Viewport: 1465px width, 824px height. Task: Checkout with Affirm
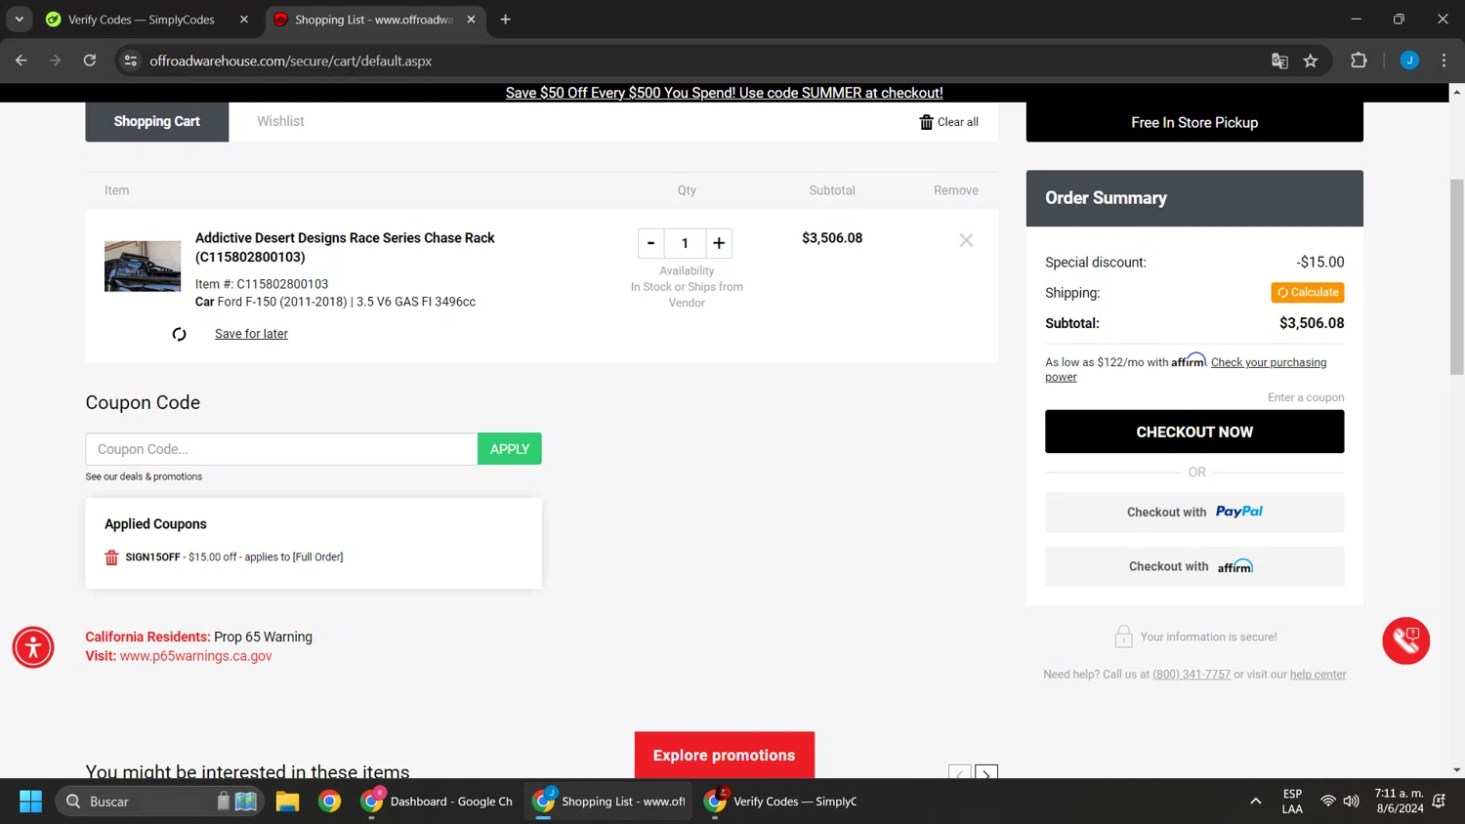(x=1194, y=566)
